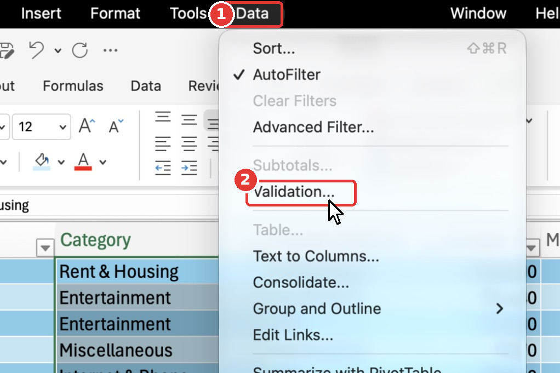Viewport: 560px width, 373px height.
Task: Open the Tools menu in menu bar
Action: pyautogui.click(x=188, y=14)
